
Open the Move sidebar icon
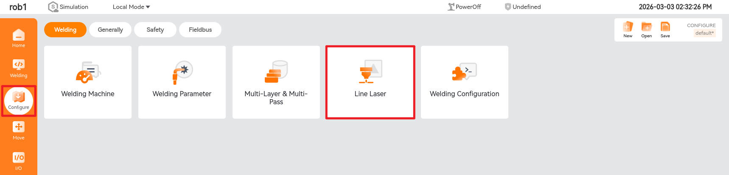19,131
